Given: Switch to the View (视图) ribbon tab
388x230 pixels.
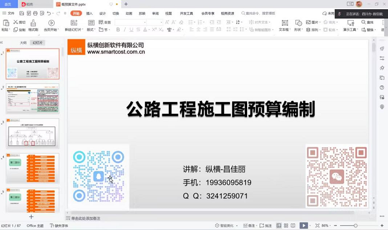Looking at the screenshot, I should coord(168,13).
